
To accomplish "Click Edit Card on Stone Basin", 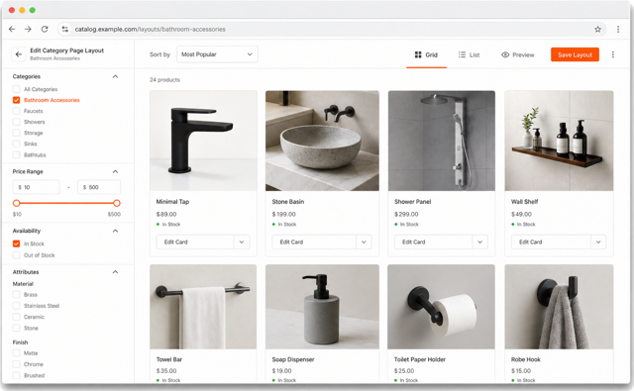I will point(314,242).
